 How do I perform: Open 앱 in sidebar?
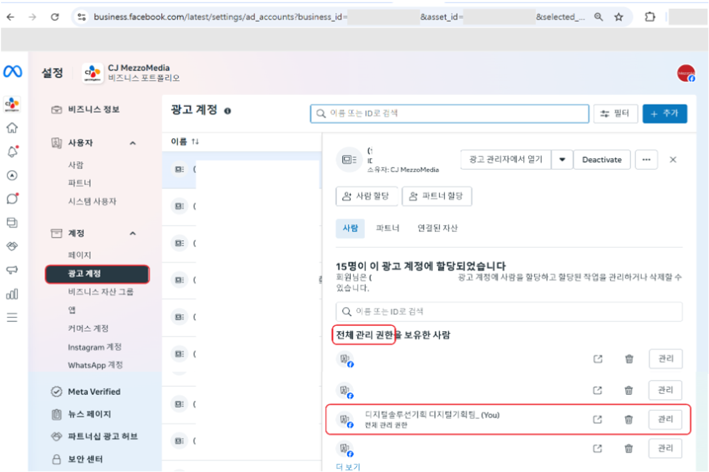coord(72,310)
